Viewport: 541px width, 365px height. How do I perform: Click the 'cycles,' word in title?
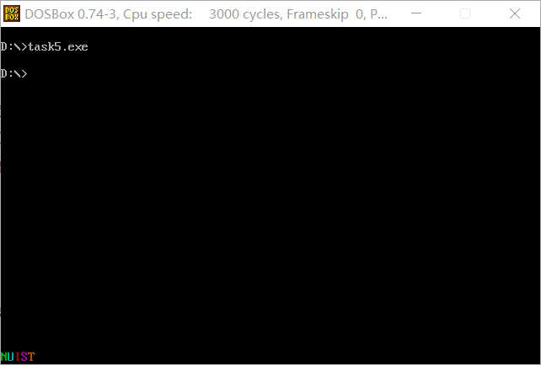click(263, 15)
